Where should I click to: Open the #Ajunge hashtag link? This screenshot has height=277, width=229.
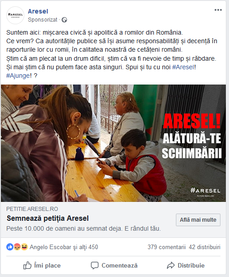18,76
